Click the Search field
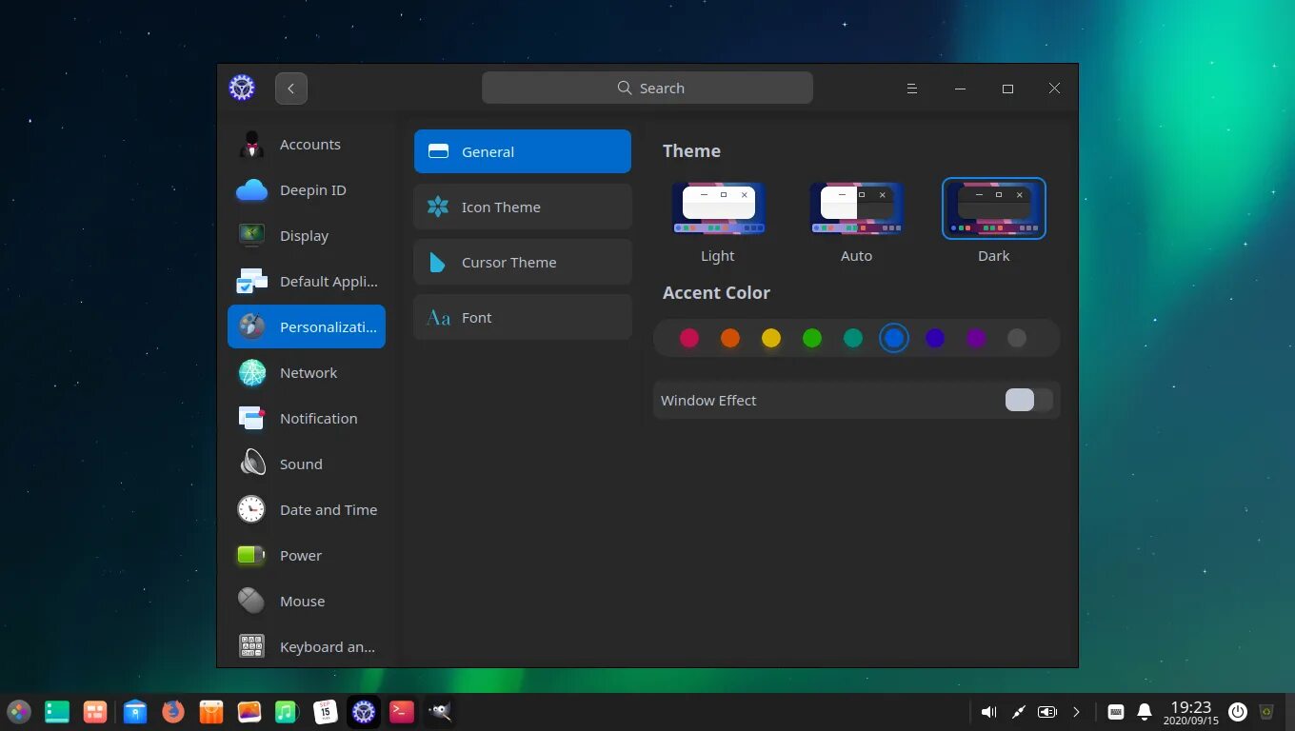 pyautogui.click(x=647, y=88)
